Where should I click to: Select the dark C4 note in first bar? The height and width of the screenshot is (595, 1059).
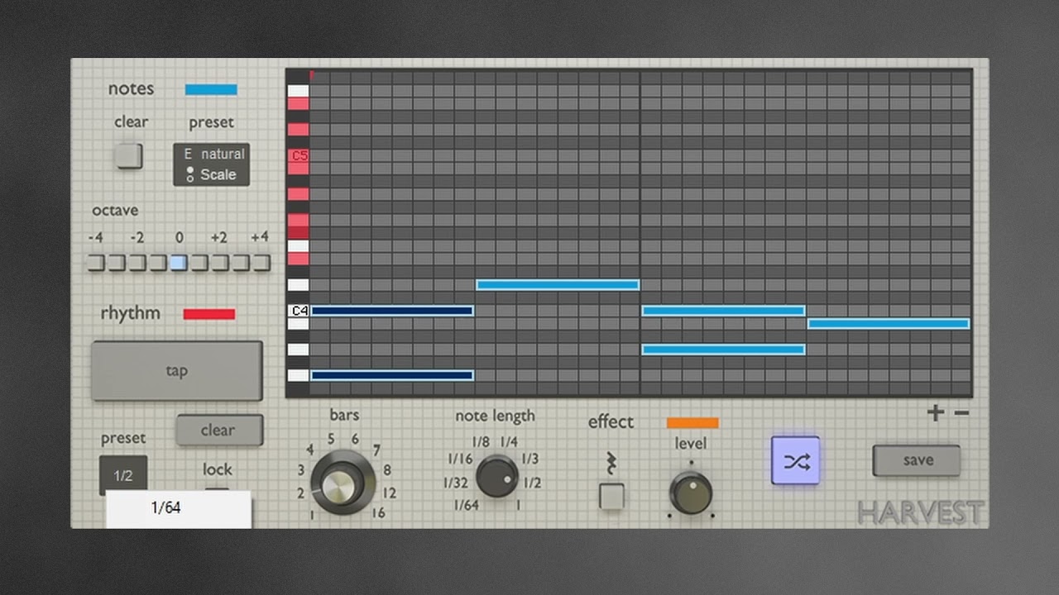click(392, 311)
